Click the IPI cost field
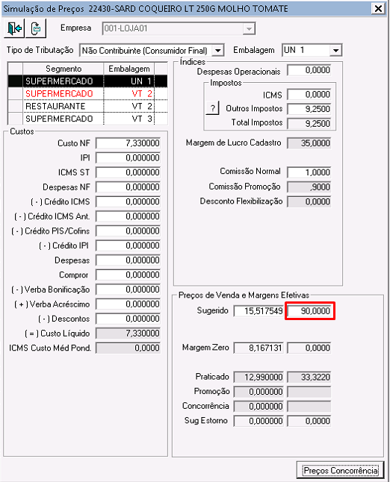Viewport: 390px width, 482px height. pyautogui.click(x=128, y=158)
